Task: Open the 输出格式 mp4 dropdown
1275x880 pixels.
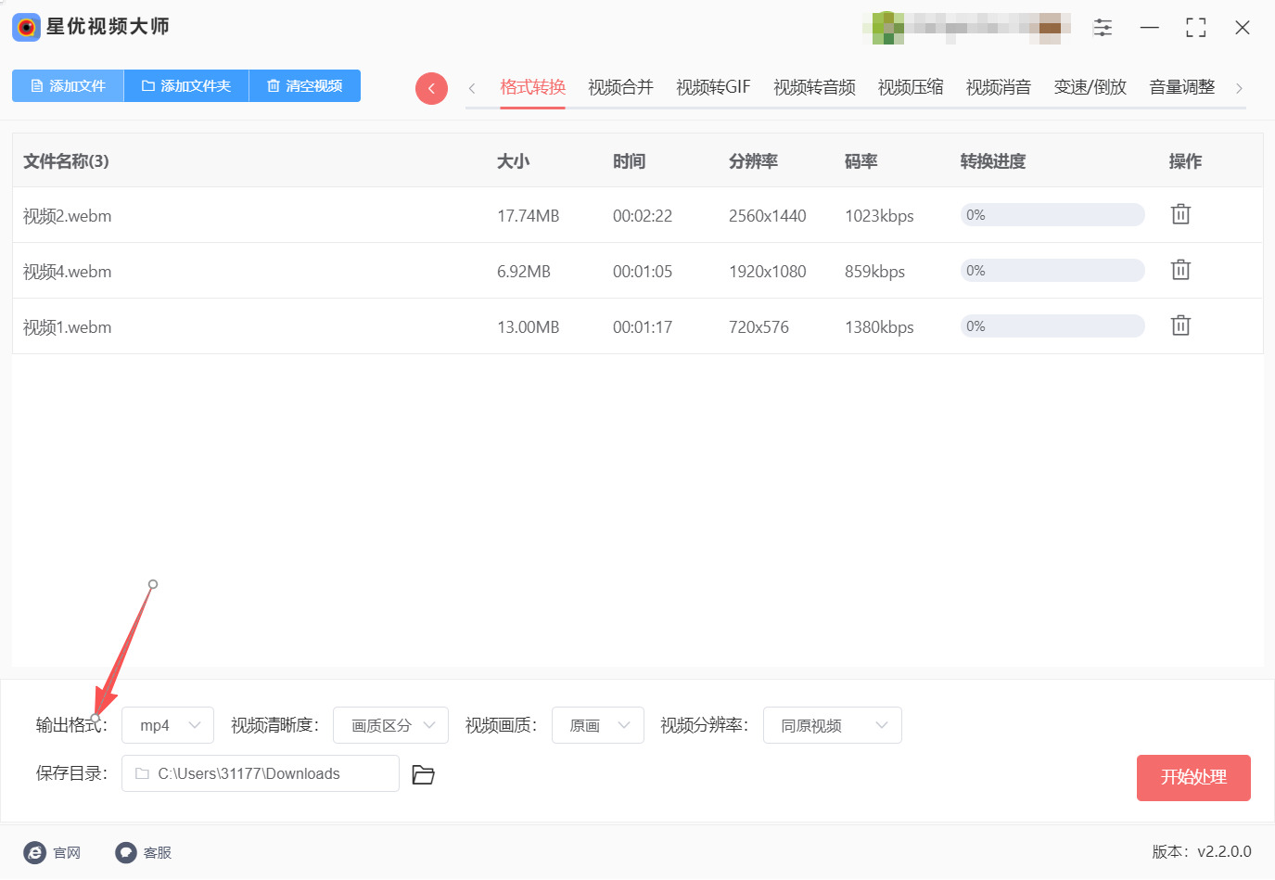Action: (168, 725)
